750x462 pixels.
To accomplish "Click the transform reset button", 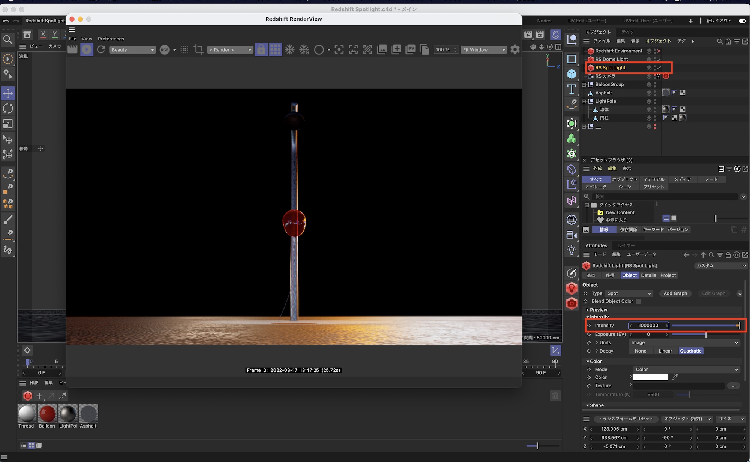I will 625,419.
